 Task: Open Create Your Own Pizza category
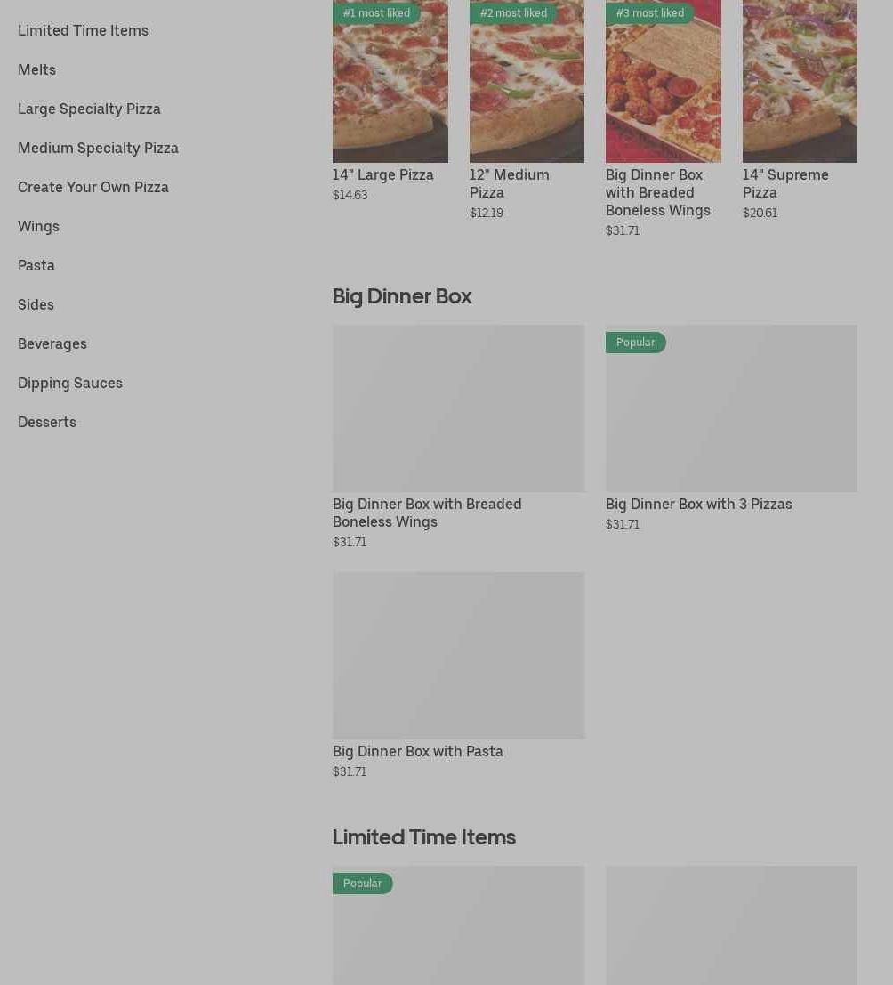tap(93, 187)
